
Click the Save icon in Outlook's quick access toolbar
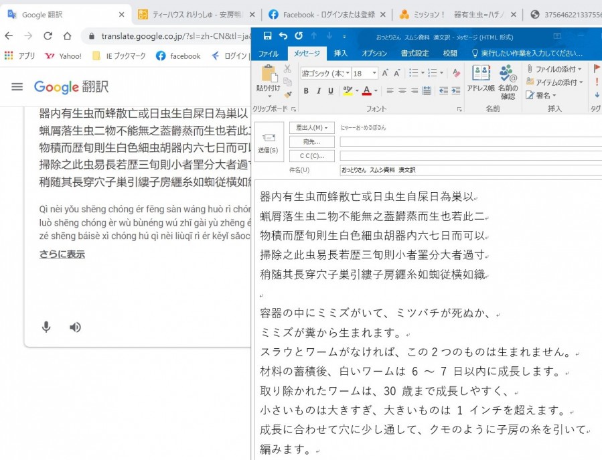pyautogui.click(x=267, y=35)
